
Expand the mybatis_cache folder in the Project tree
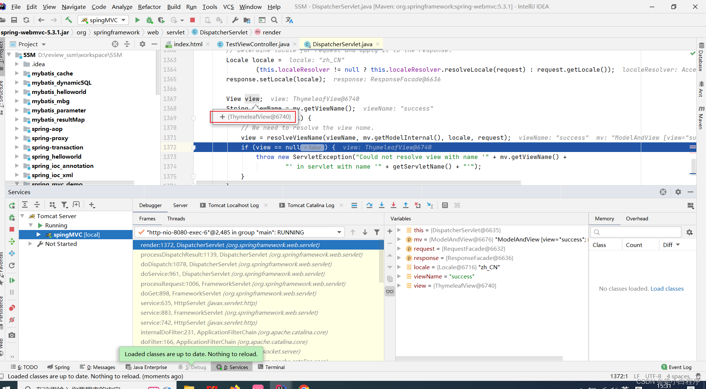pyautogui.click(x=17, y=73)
